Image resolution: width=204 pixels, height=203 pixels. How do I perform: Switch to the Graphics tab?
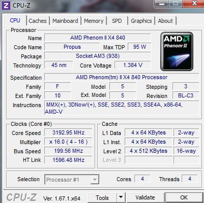click(141, 21)
